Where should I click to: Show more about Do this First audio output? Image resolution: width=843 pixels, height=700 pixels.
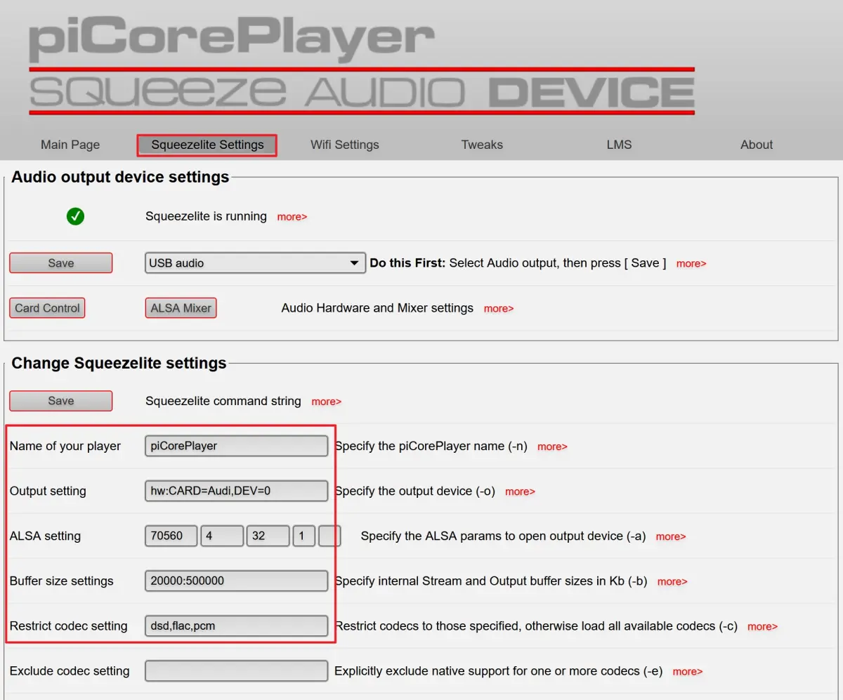pyautogui.click(x=691, y=264)
